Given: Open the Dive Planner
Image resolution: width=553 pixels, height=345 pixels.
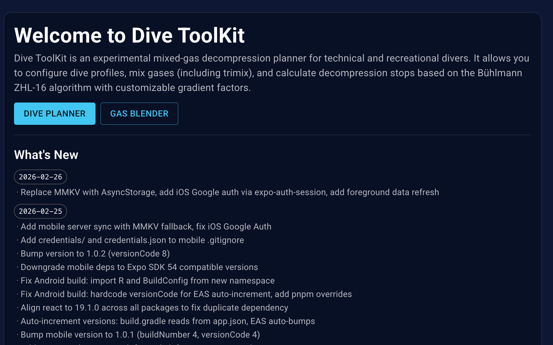Looking at the screenshot, I should (x=55, y=113).
